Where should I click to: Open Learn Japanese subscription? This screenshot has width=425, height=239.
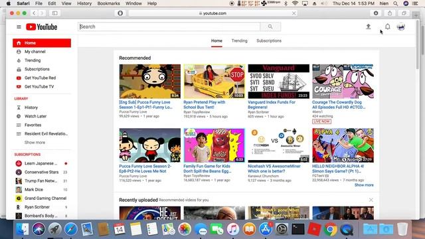[42, 163]
